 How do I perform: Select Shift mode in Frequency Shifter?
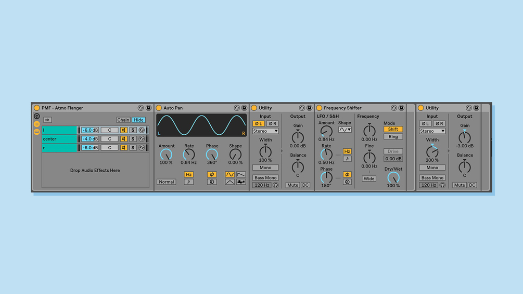pos(393,129)
